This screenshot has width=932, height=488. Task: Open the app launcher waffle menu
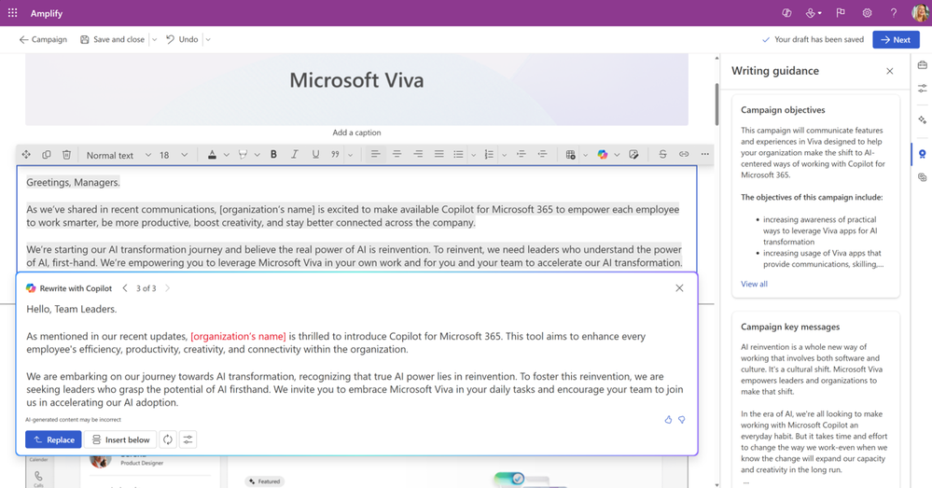[12, 12]
